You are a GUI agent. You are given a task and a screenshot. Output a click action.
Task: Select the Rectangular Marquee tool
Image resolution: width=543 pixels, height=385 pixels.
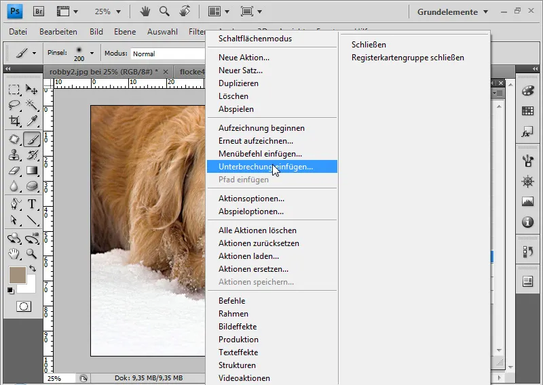(x=14, y=89)
